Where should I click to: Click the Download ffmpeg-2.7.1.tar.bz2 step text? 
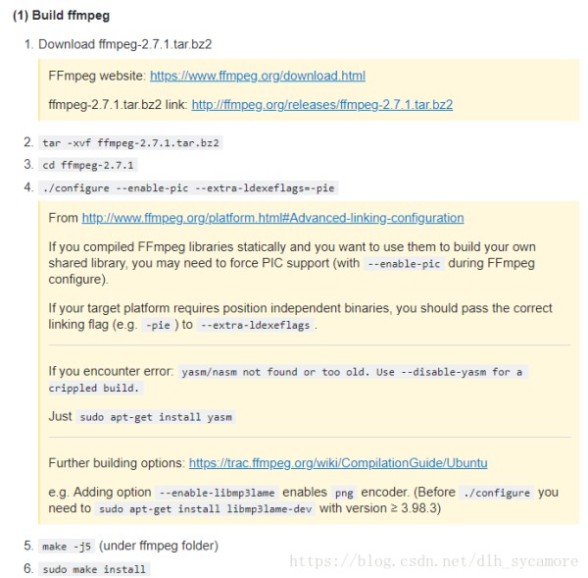coord(124,44)
